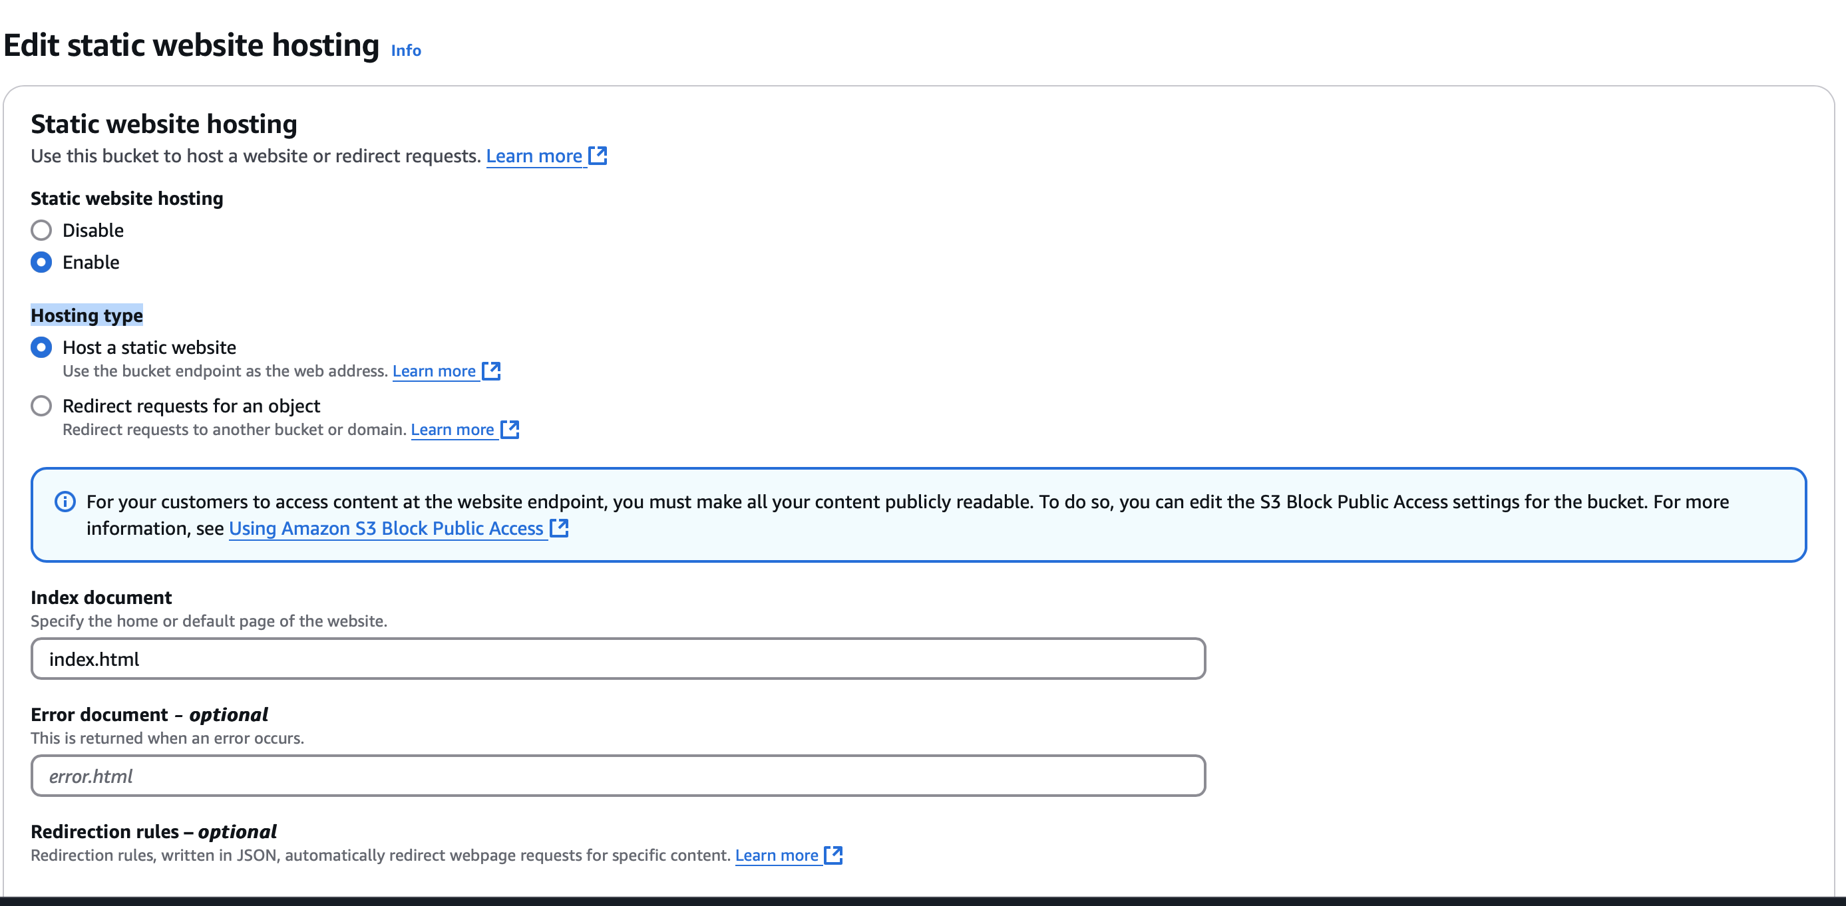
Task: Click the Disable option label text
Action: pyautogui.click(x=93, y=230)
